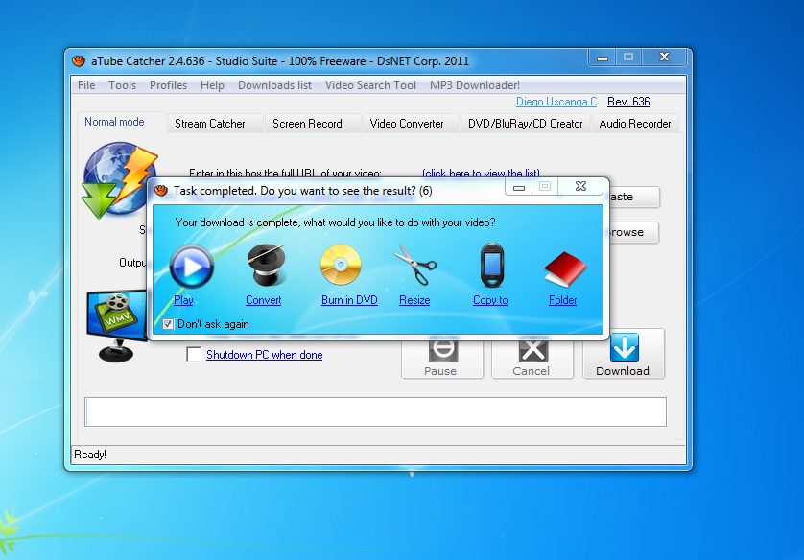Click aTube Catcher title bar app icon
The height and width of the screenshot is (560, 804).
tap(79, 61)
